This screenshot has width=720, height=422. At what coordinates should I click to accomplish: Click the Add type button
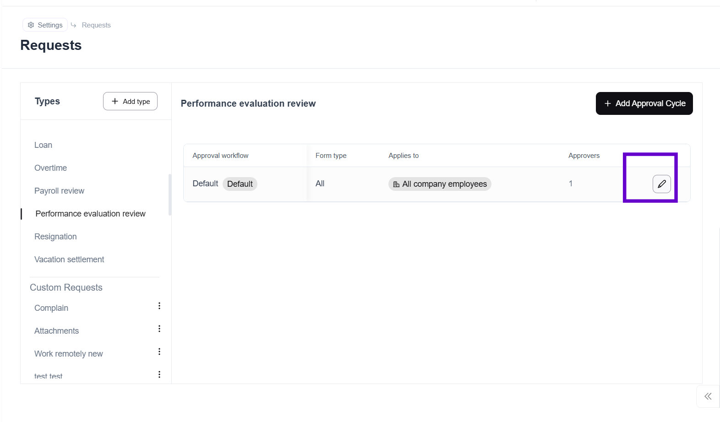pyautogui.click(x=130, y=101)
